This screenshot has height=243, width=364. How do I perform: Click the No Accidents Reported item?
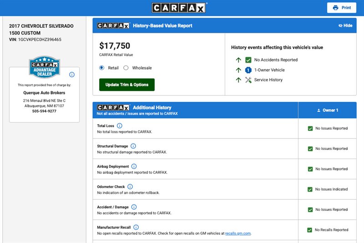tap(275, 60)
